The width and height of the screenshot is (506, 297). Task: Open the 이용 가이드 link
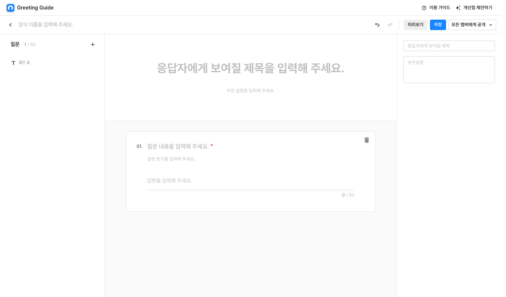[x=436, y=8]
